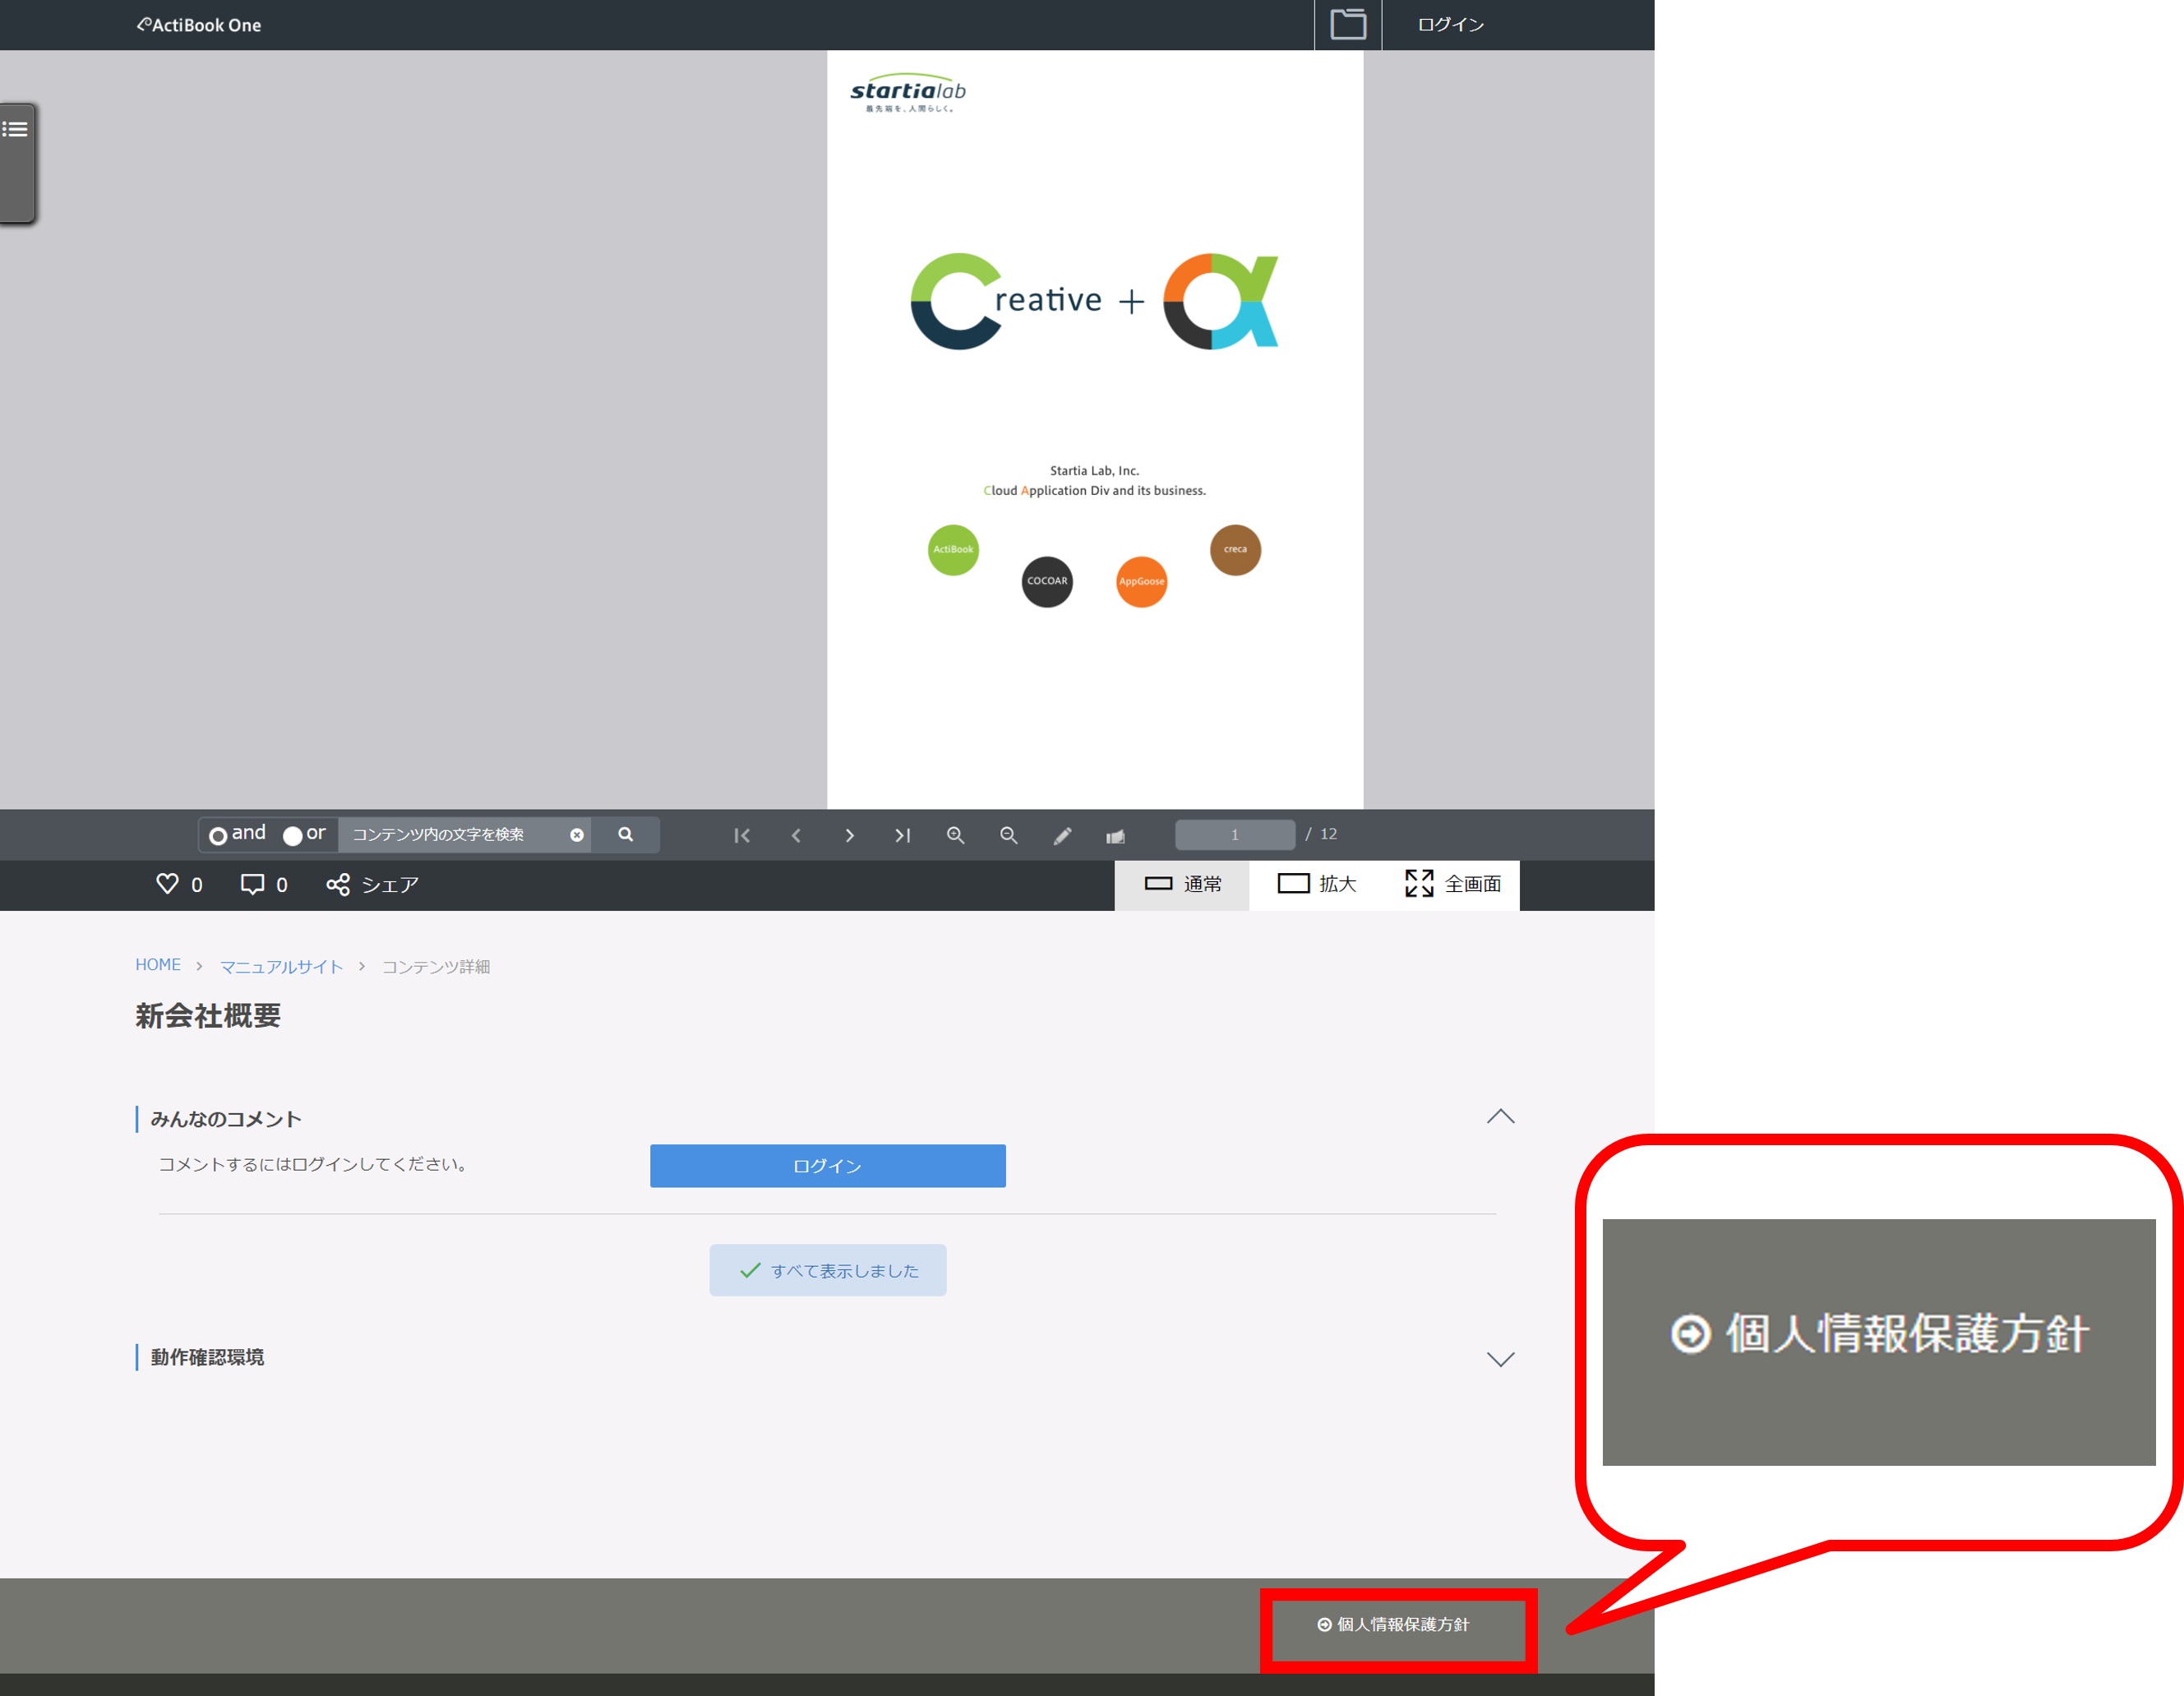Collapse the みんなのコメント section

1500,1117
